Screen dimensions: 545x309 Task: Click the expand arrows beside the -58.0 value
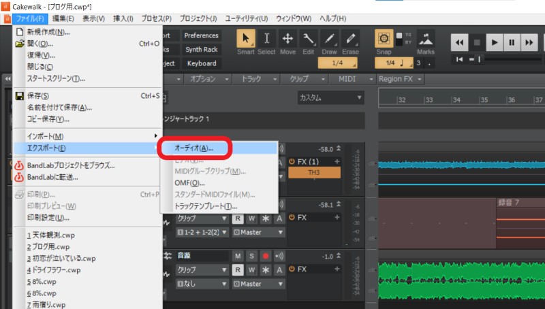point(338,148)
